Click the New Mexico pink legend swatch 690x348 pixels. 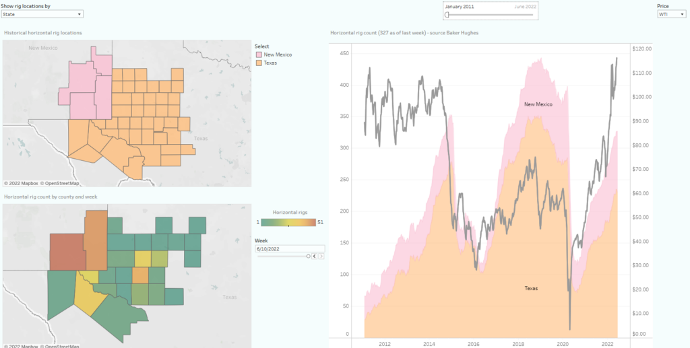pos(259,55)
